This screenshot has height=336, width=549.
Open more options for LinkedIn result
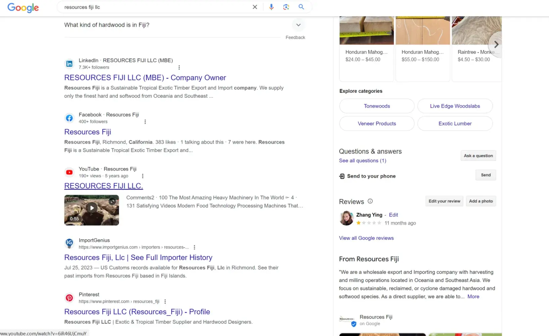pyautogui.click(x=179, y=68)
